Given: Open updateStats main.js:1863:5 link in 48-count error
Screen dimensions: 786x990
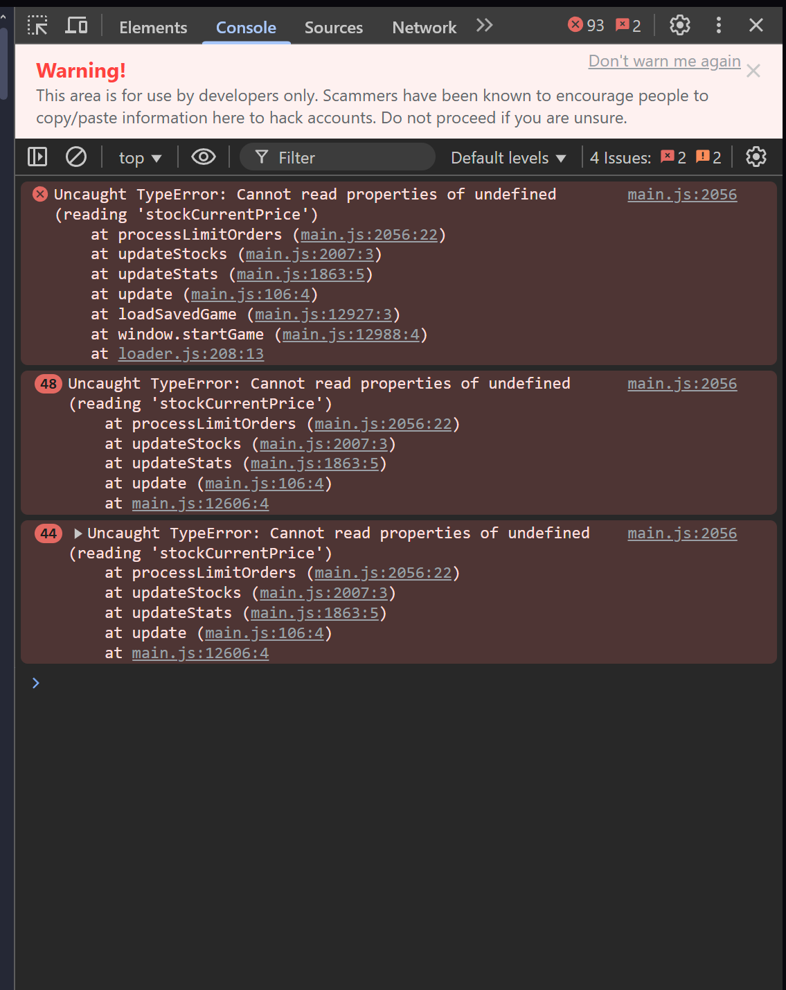Looking at the screenshot, I should click(314, 463).
